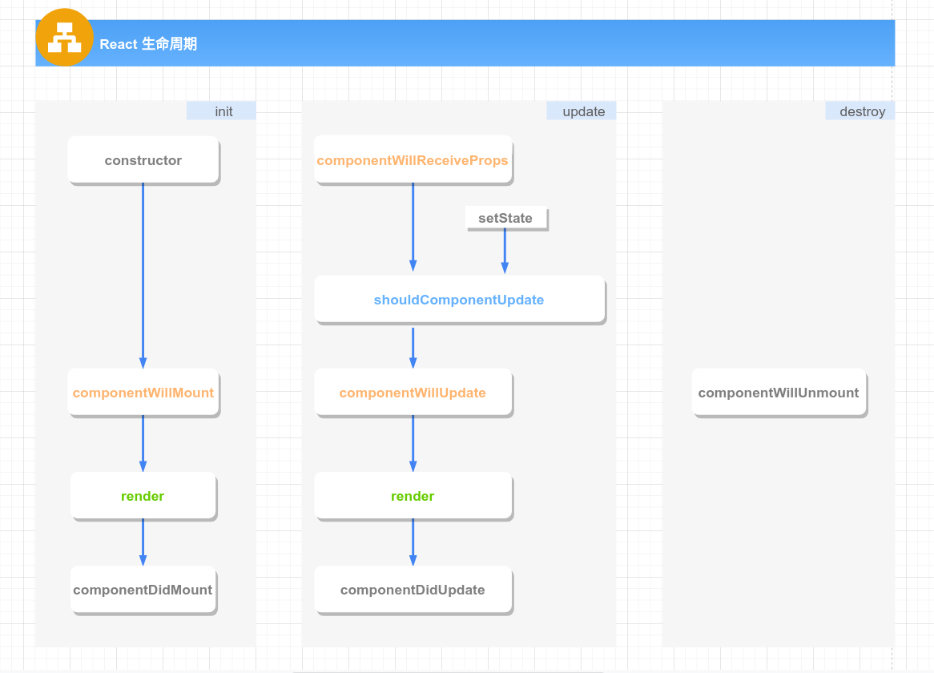Viewport: 934px width, 673px height.
Task: Select the "destroy" section label
Action: coord(861,111)
